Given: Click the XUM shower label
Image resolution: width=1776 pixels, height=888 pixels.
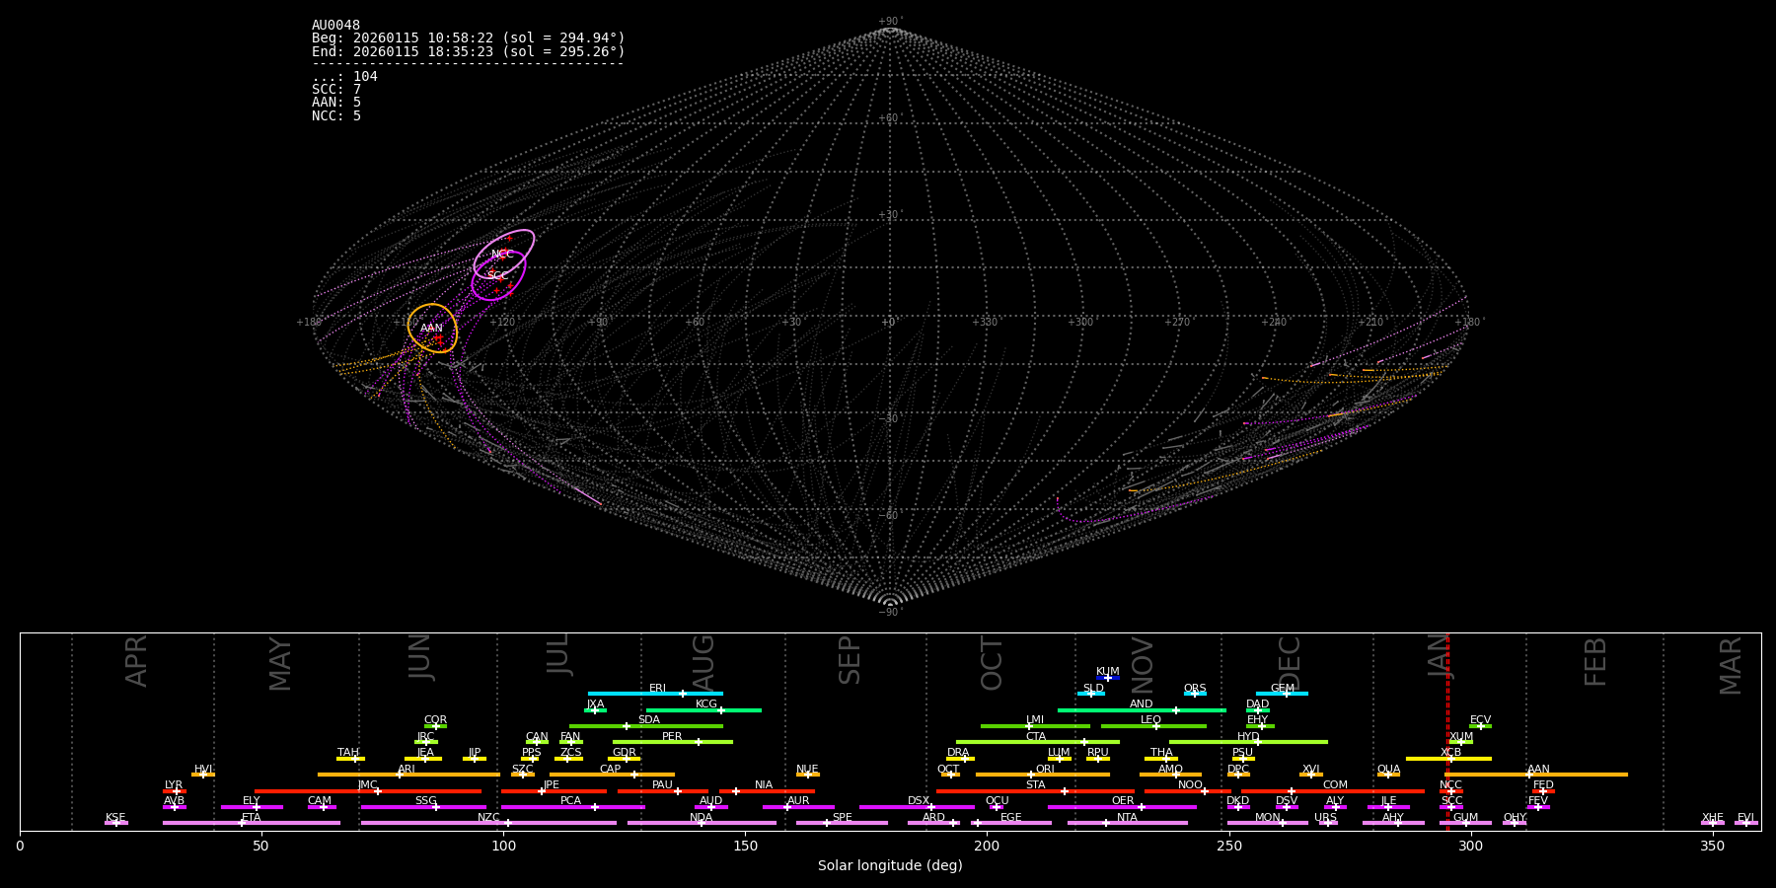Looking at the screenshot, I should click(1461, 737).
